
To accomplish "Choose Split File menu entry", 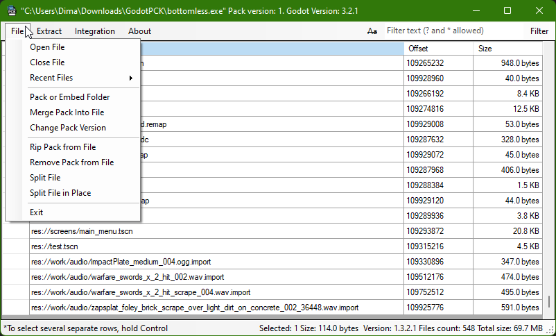I will [x=45, y=178].
